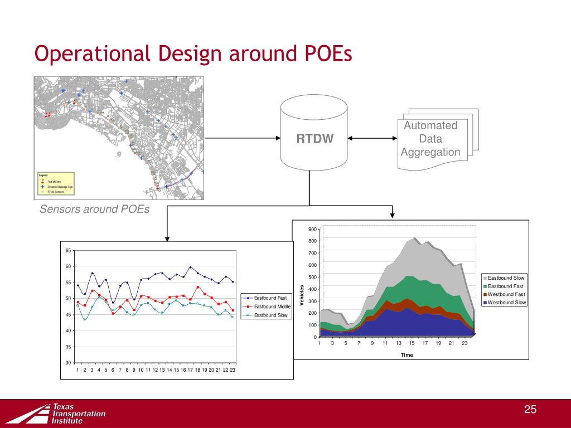The image size is (571, 428).
Task: Click the Texas Transportation Institute logo
Action: [55, 414]
